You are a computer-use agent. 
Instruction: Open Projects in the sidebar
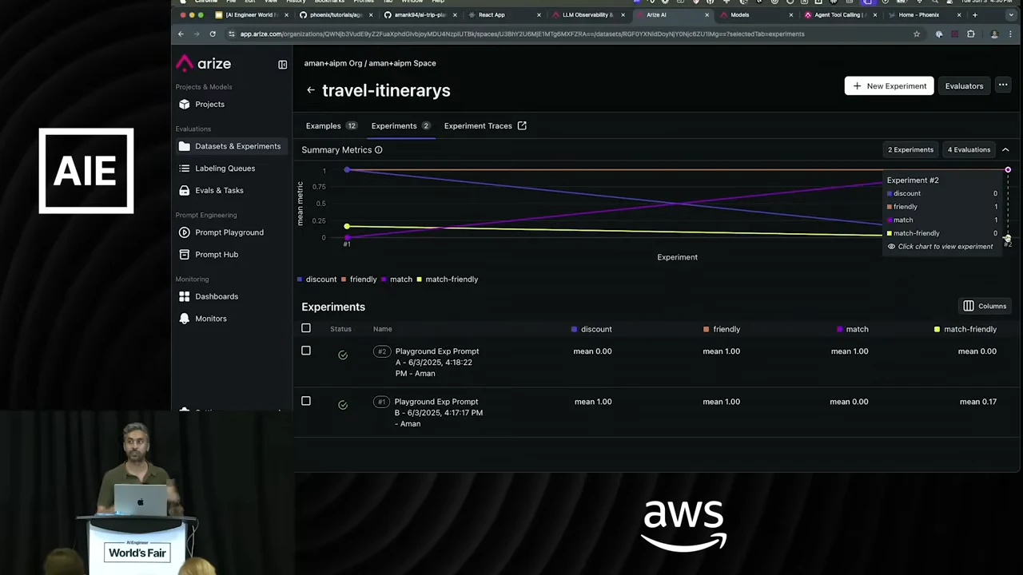(x=209, y=105)
